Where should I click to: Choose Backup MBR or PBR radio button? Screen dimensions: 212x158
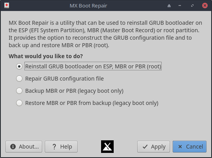point(19,91)
